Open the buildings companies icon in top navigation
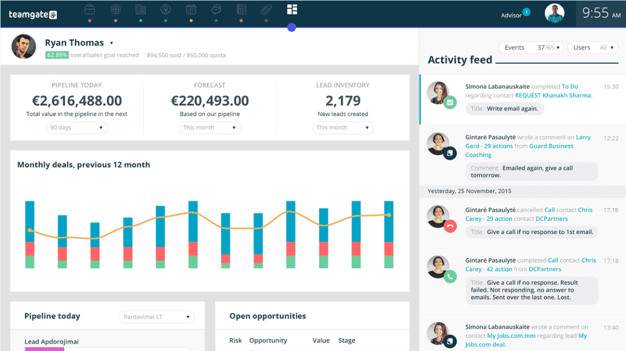This screenshot has width=626, height=351. 140,10
